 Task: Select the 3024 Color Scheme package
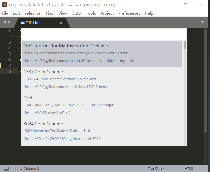pos(102,131)
